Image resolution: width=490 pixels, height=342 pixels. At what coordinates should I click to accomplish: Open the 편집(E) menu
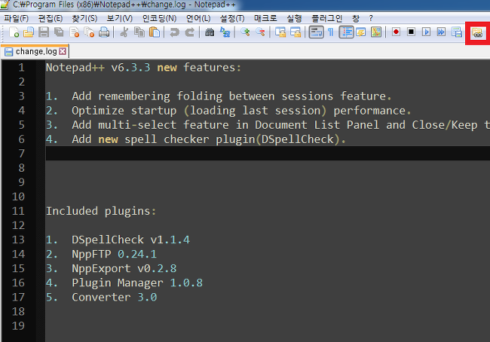[51, 18]
